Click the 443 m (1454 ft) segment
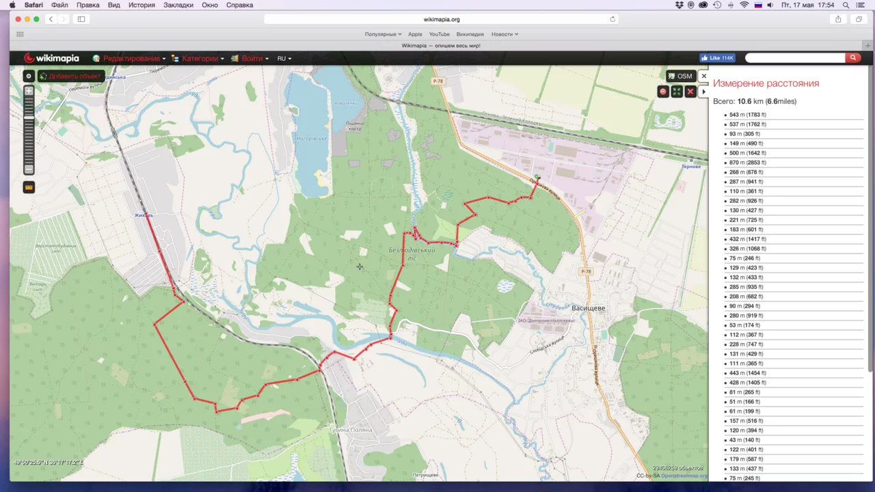Screen dimensions: 875x492 pyautogui.click(x=748, y=373)
